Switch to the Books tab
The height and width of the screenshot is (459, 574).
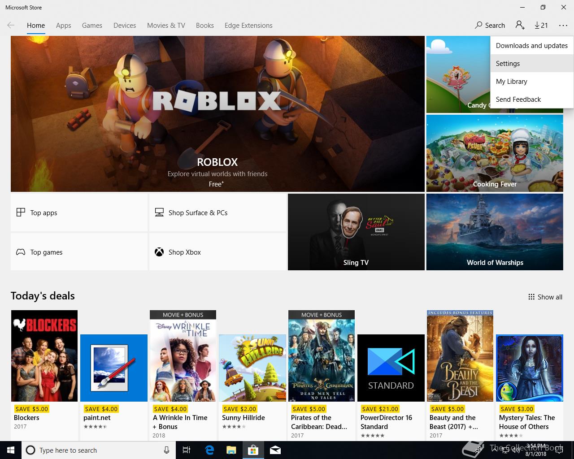pos(205,26)
